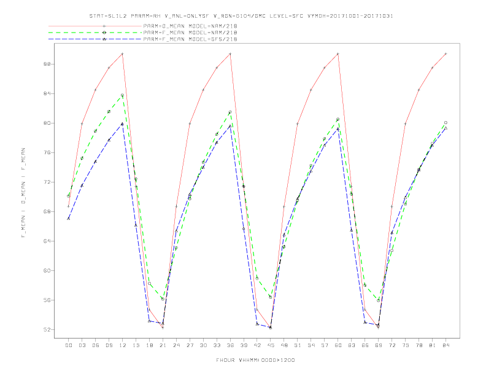Click the red line peak marker at hour 12

[x=123, y=54]
